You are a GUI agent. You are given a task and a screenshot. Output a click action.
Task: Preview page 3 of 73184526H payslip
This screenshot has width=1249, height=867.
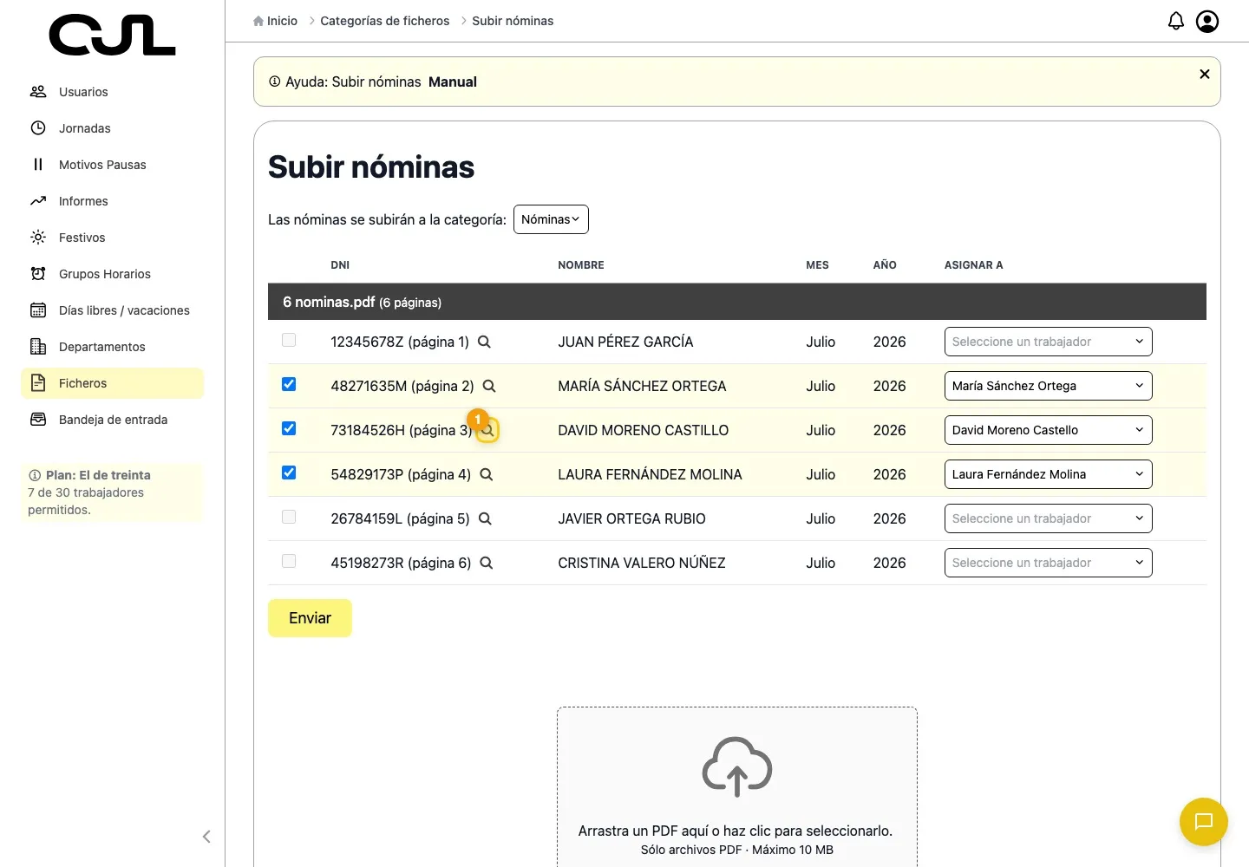pyautogui.click(x=487, y=430)
